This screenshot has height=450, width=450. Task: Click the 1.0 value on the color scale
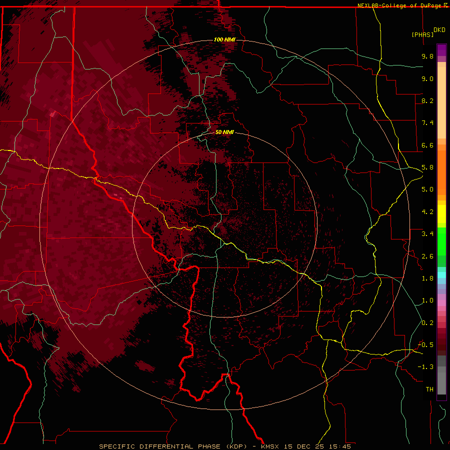click(427, 300)
